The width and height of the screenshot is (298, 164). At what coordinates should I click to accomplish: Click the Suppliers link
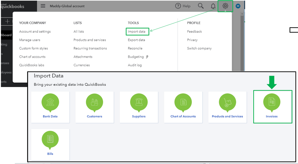tap(139, 116)
